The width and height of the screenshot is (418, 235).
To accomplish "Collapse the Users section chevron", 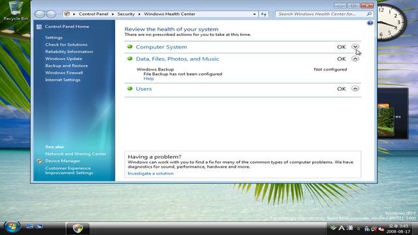I will point(355,89).
